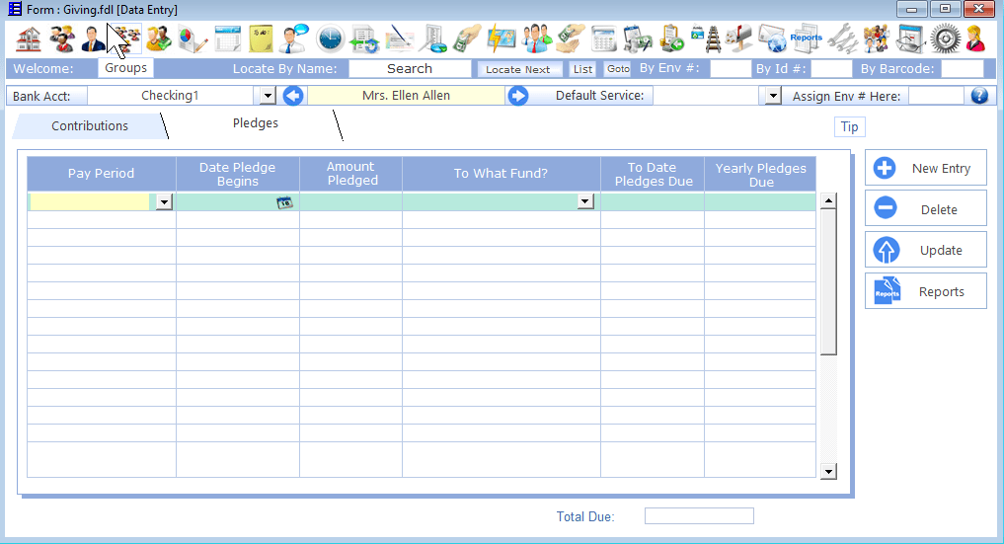The image size is (1004, 544).
Task: Click the blue clock icon
Action: 330,39
